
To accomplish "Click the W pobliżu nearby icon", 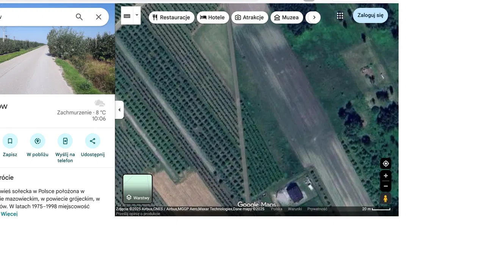I will coord(38,141).
